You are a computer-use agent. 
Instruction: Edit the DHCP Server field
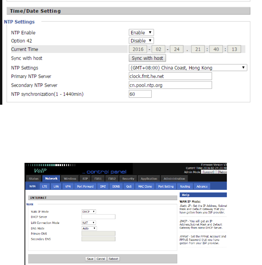coord(98,217)
